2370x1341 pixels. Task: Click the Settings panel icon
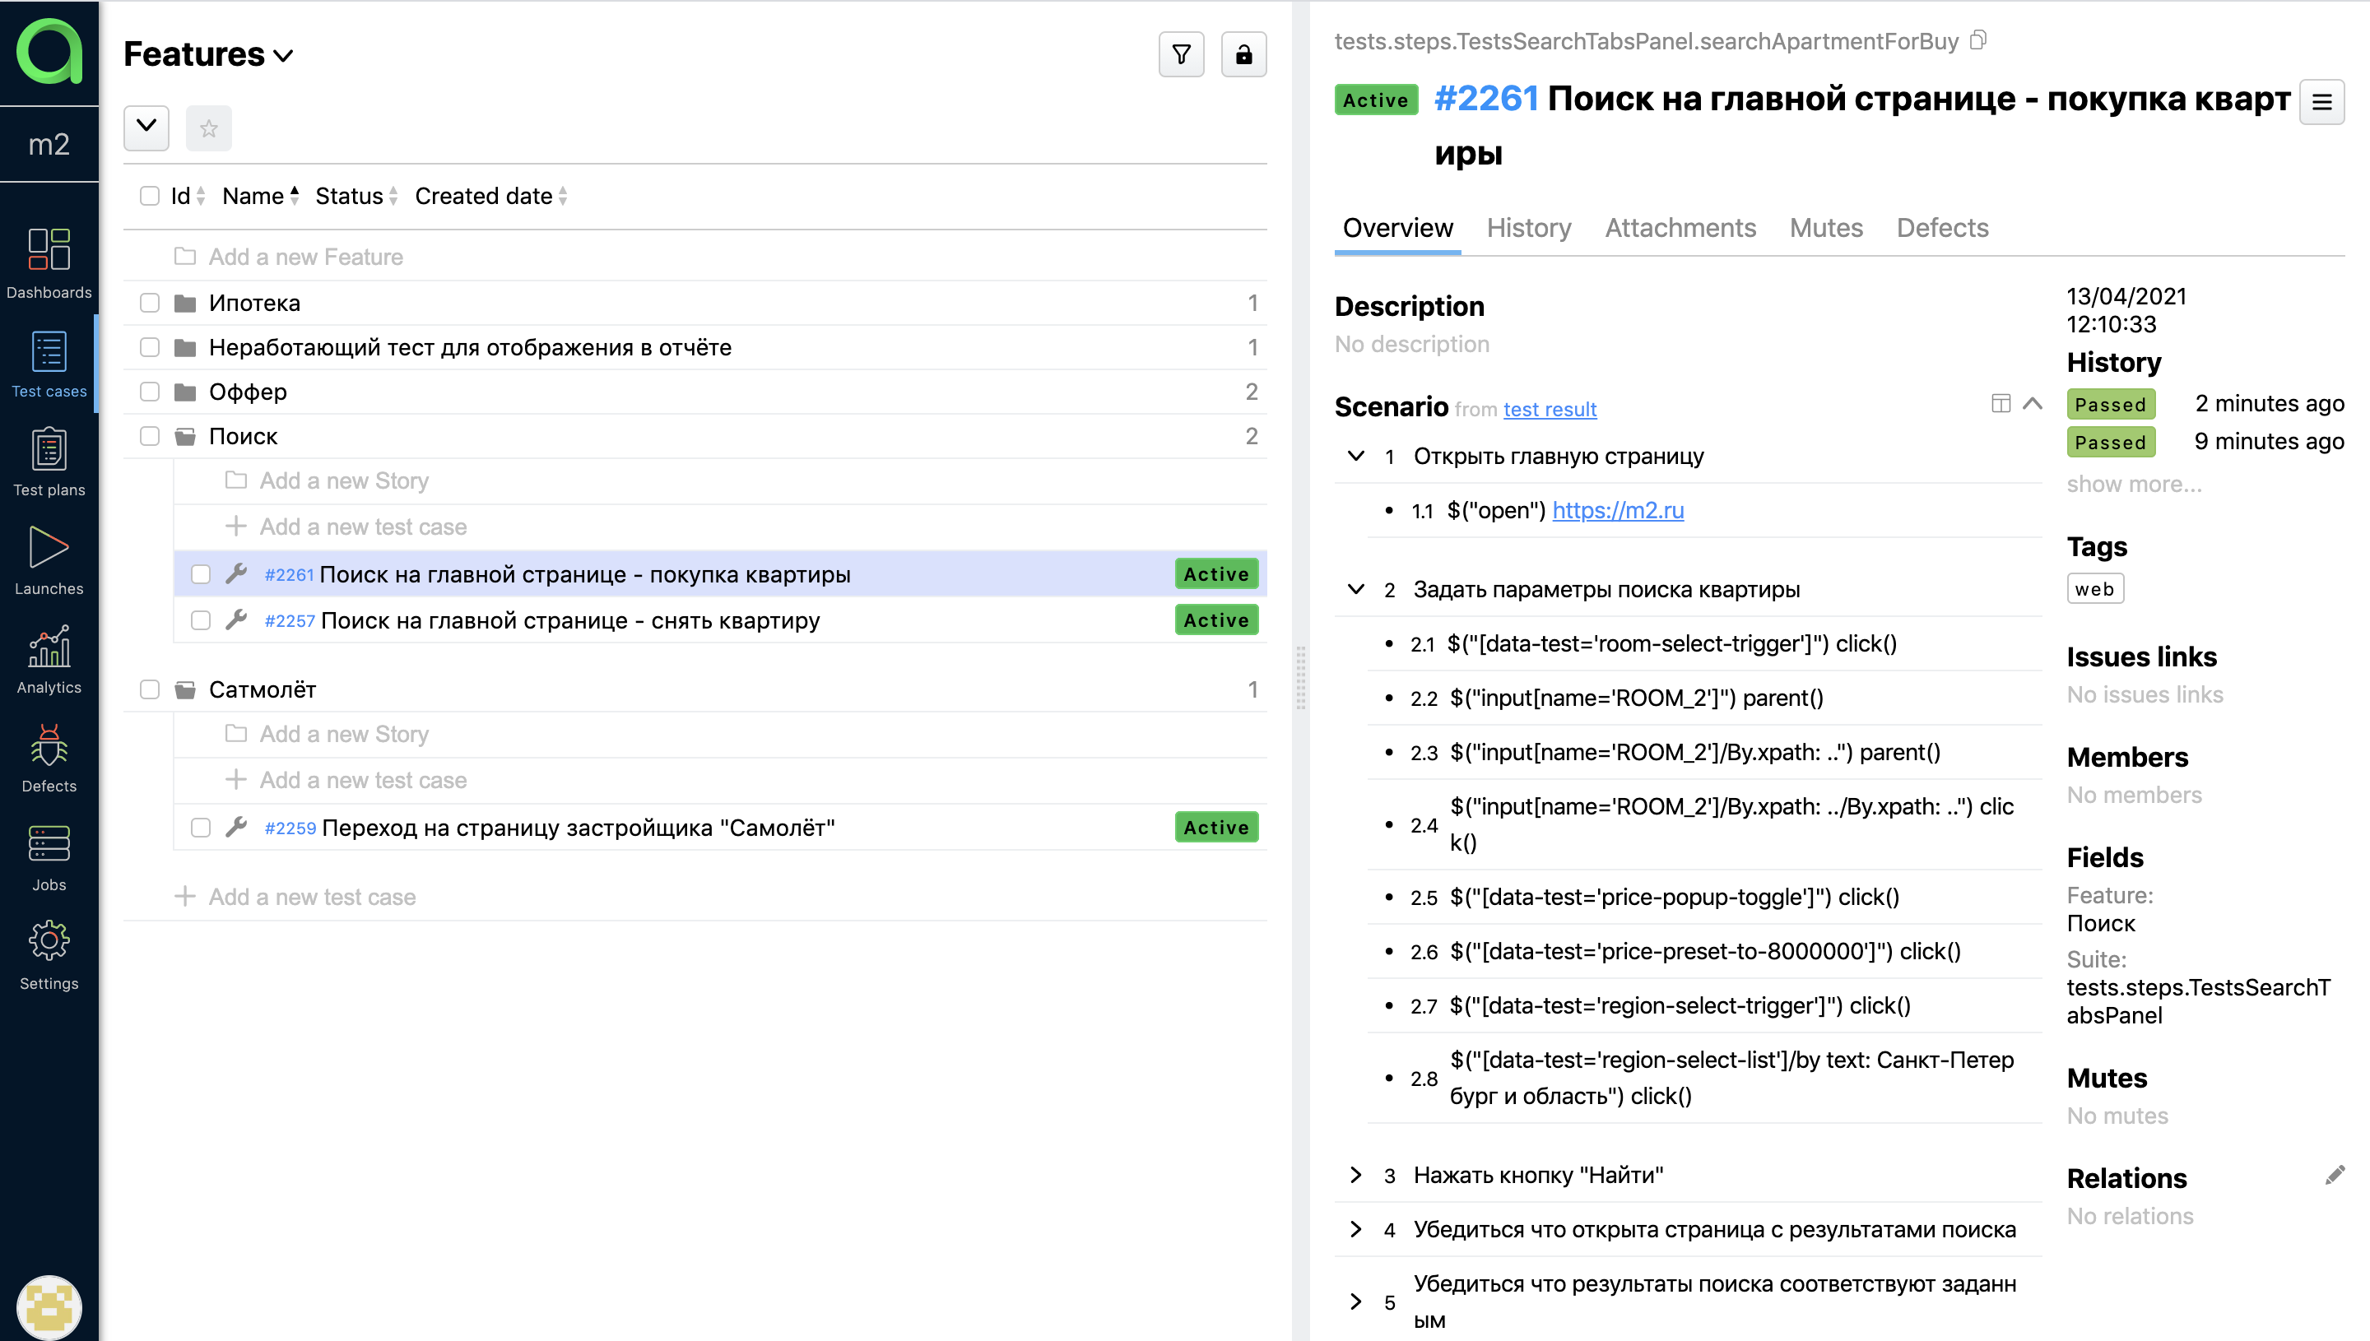coord(49,945)
